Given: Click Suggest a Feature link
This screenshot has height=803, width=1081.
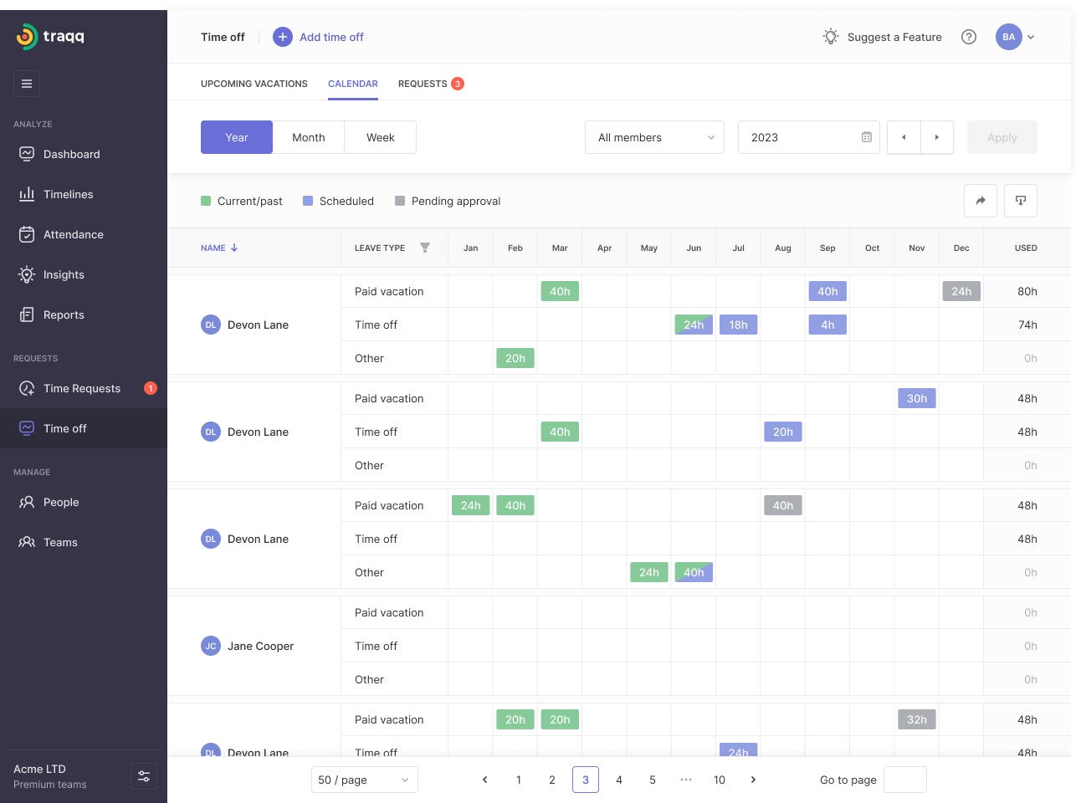Looking at the screenshot, I should (x=894, y=37).
